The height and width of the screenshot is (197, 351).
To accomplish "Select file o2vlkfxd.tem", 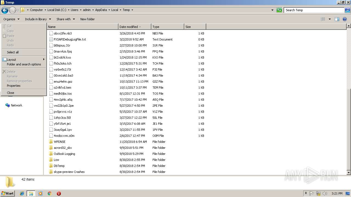I will click(63, 88).
